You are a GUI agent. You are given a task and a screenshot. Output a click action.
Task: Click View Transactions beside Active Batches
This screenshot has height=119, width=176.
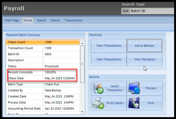tap(109, 45)
